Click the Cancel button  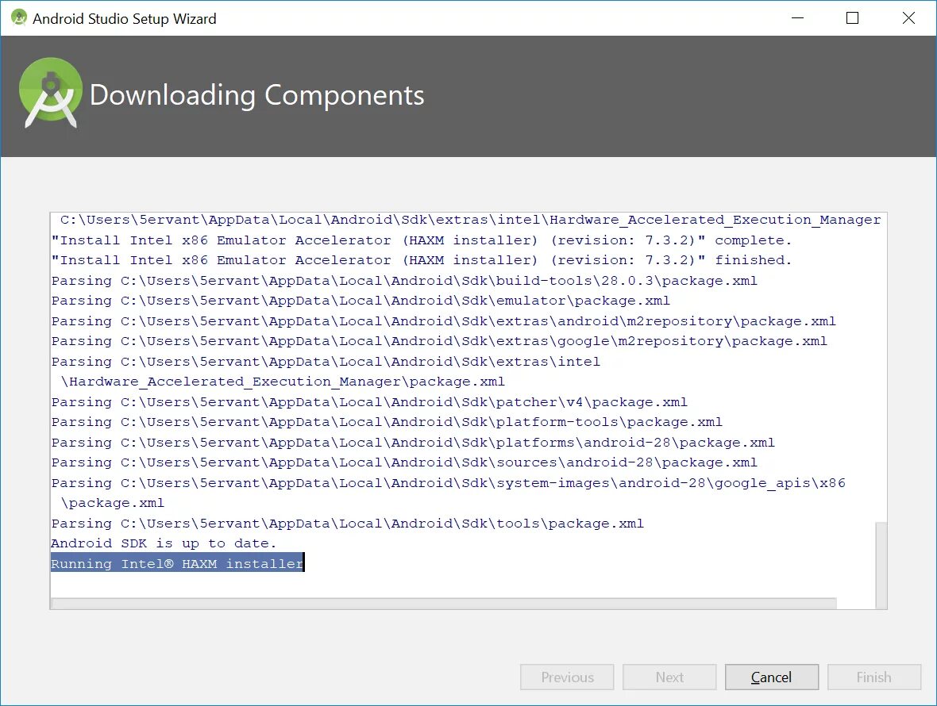click(772, 677)
